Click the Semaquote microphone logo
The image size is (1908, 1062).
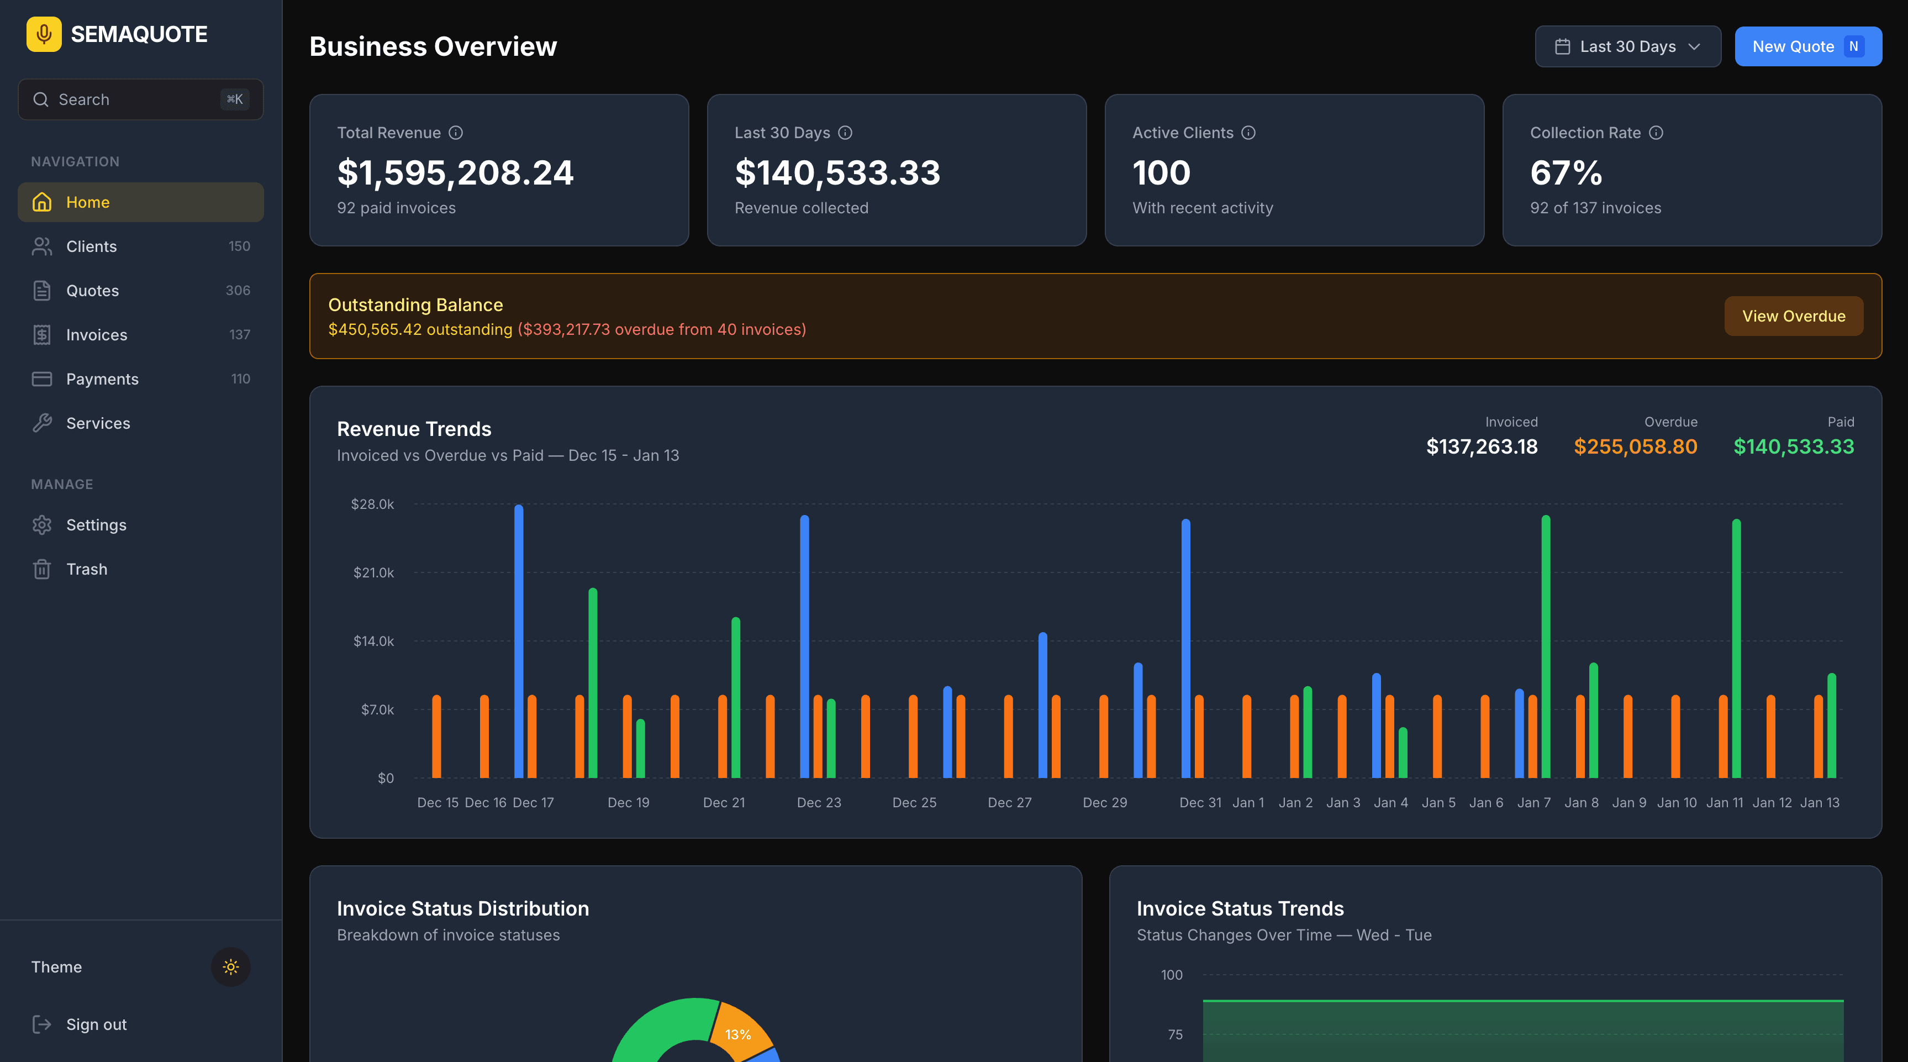[44, 33]
